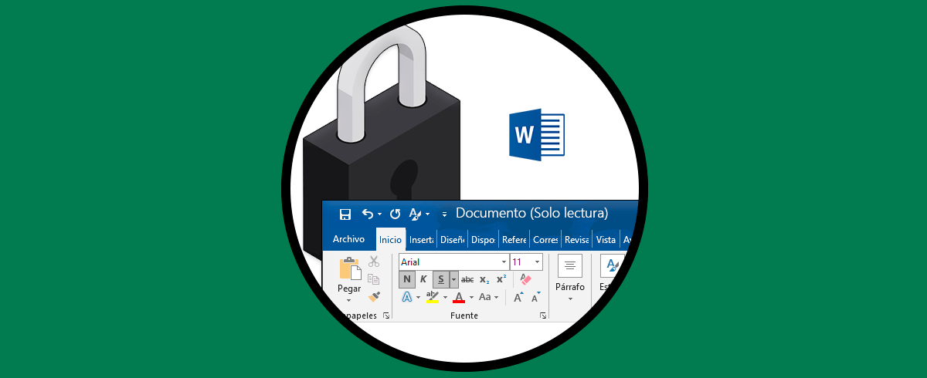This screenshot has width=927, height=378.
Task: Open the Párrafo group button
Action: click(570, 278)
